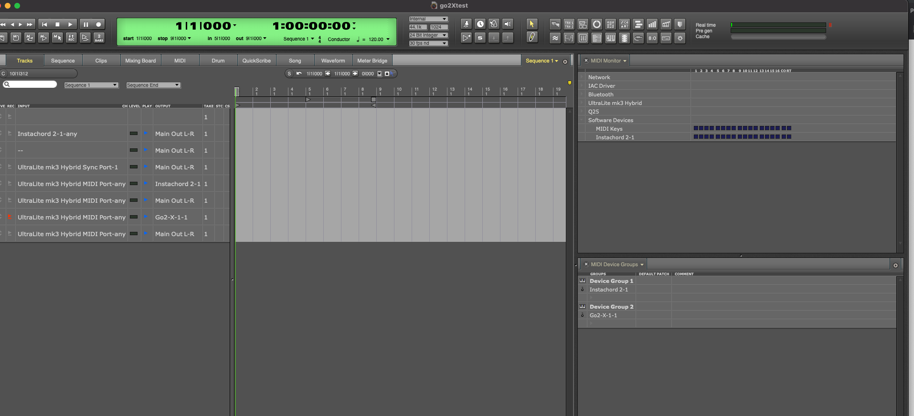Click the 8:0 toolbar icon
The image size is (914, 416).
click(x=652, y=38)
